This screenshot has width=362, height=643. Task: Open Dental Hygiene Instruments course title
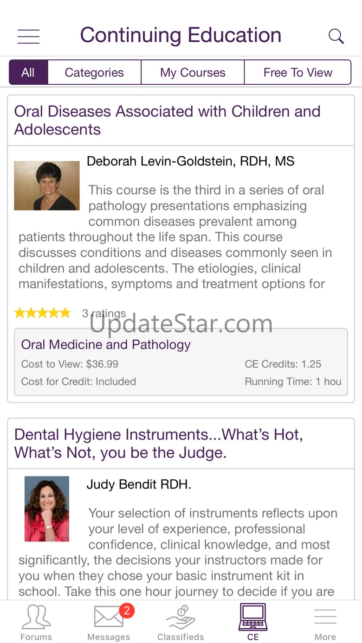(x=159, y=443)
